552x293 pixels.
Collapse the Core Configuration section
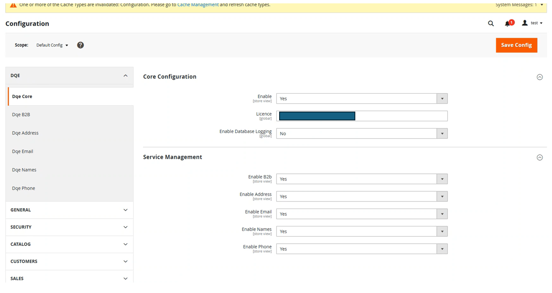tap(539, 77)
